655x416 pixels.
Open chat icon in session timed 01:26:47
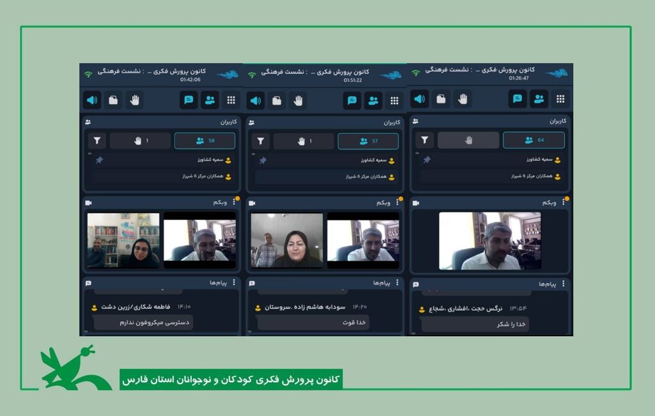(x=517, y=99)
